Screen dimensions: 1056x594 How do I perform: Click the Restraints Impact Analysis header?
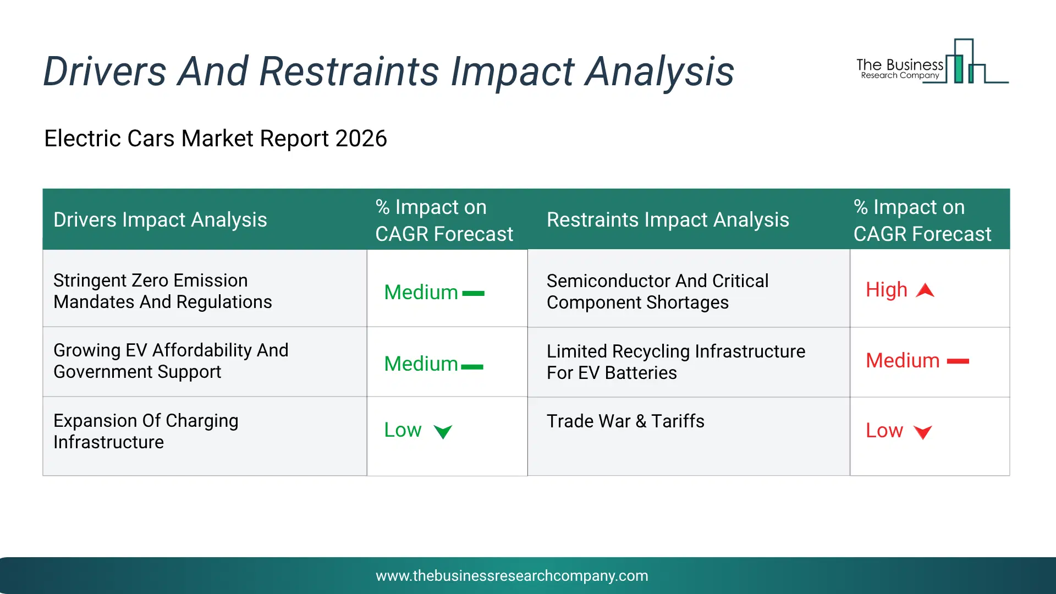[x=668, y=220]
